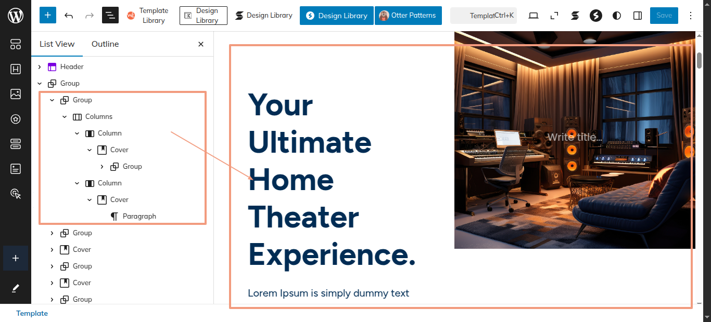711x322 pixels.
Task: Click the Template breadcrumb link
Action: point(32,313)
